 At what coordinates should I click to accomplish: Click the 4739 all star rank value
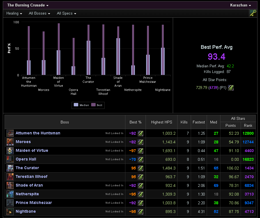coord(213,88)
